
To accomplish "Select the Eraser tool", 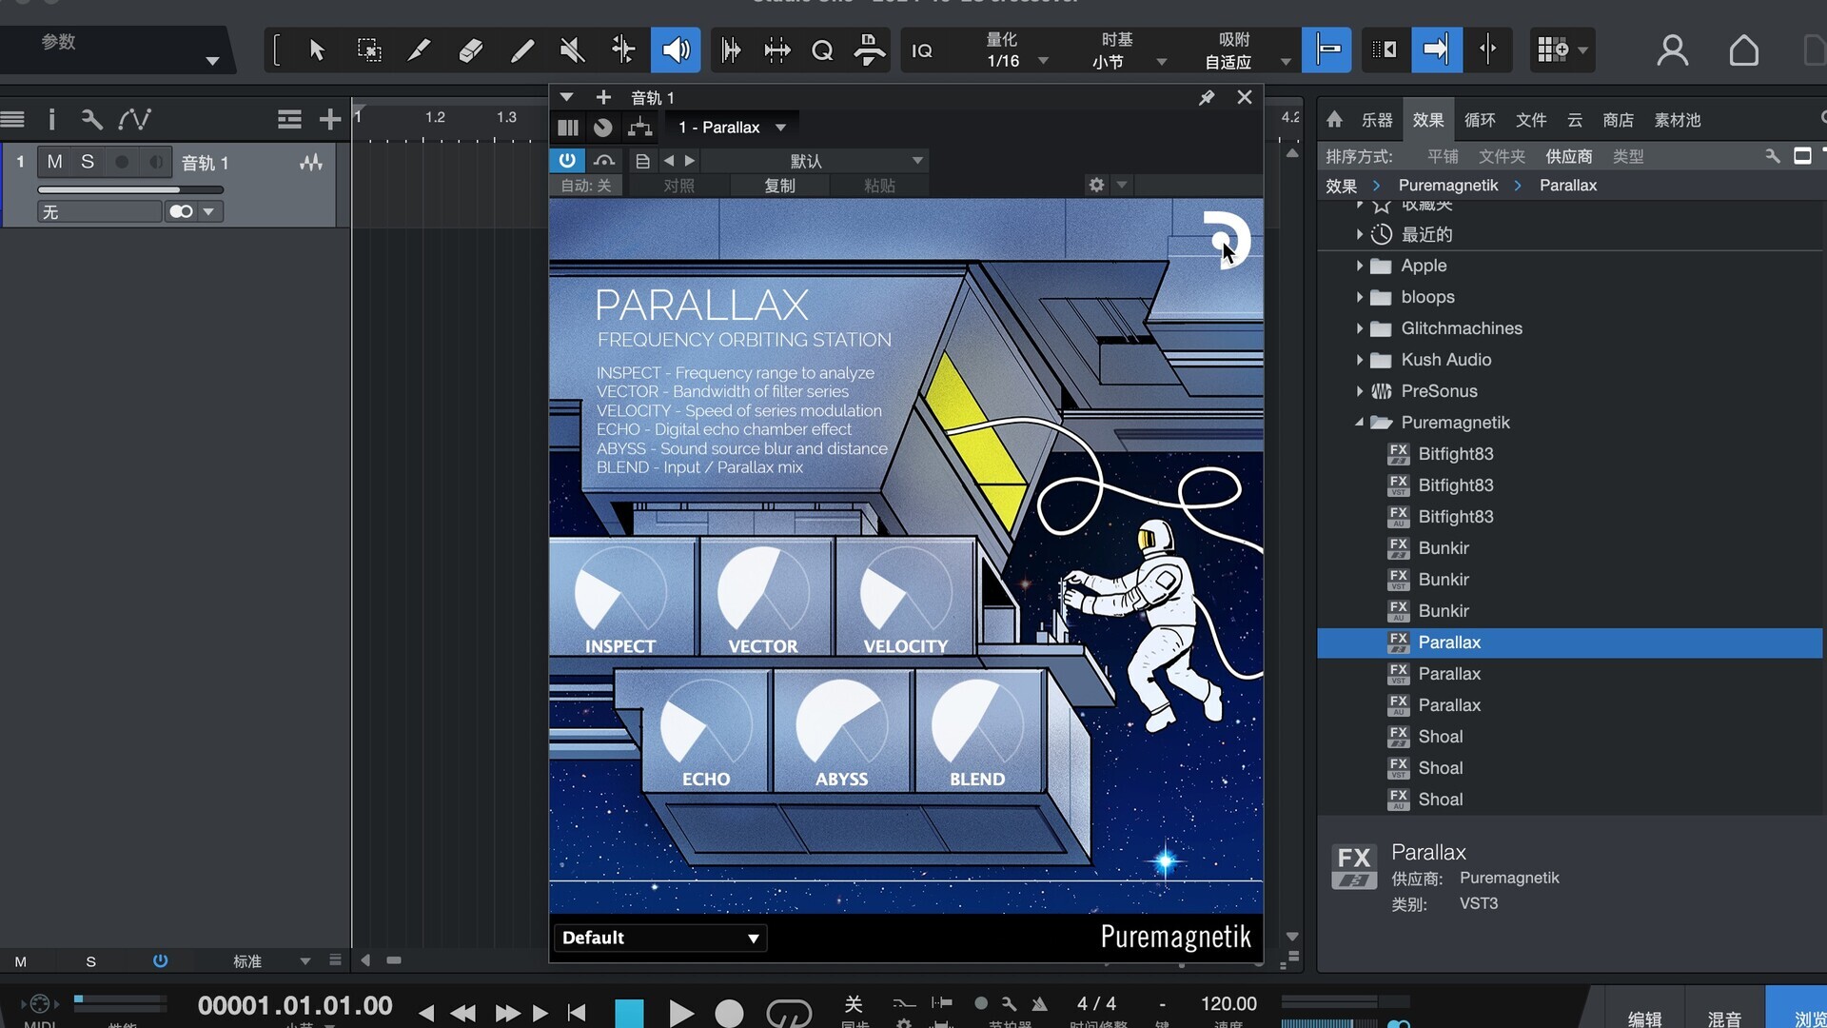I will [x=470, y=49].
